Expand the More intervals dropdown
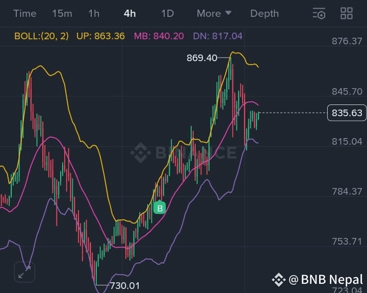367x293 pixels. 214,13
